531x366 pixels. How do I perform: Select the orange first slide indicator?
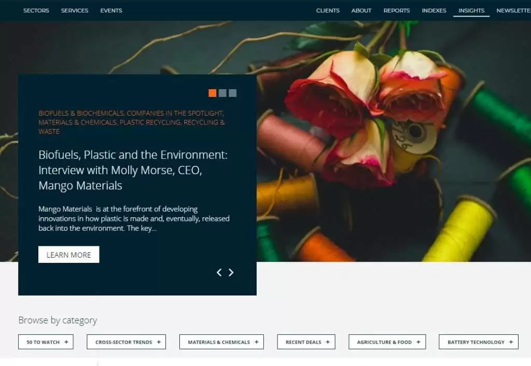coord(212,93)
